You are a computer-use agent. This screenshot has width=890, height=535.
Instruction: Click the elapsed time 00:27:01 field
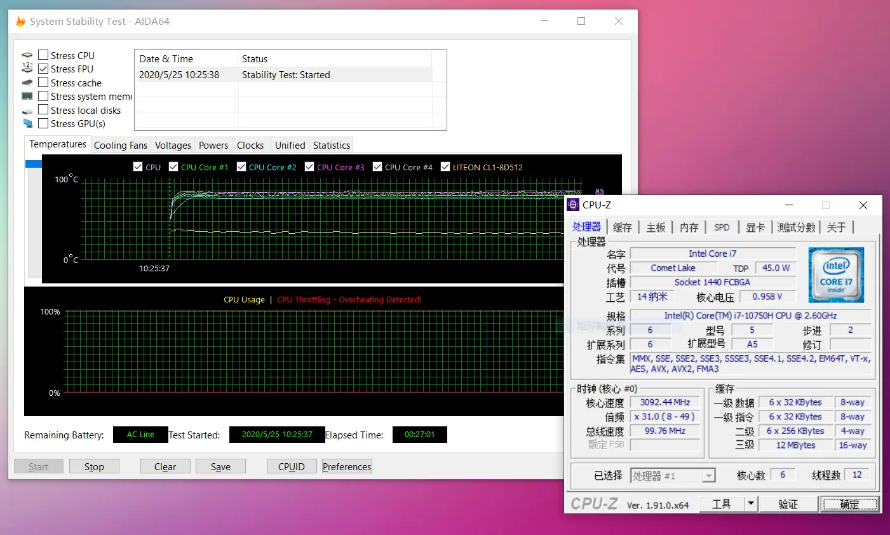(420, 435)
